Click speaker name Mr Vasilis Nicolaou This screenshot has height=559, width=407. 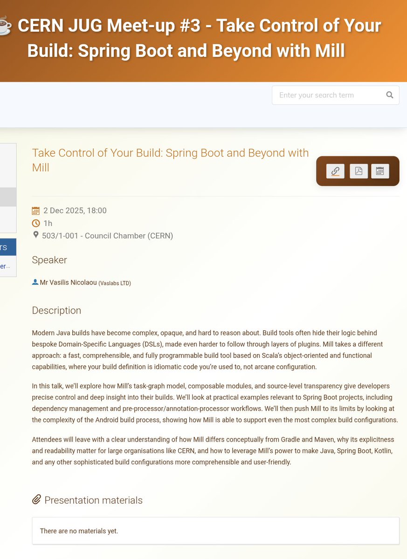click(x=69, y=282)
